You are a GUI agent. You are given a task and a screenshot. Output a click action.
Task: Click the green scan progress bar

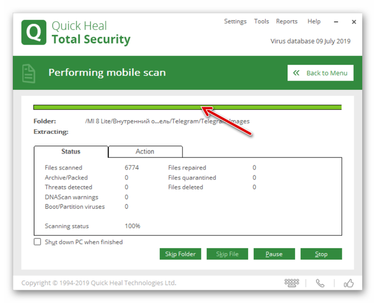click(x=187, y=107)
